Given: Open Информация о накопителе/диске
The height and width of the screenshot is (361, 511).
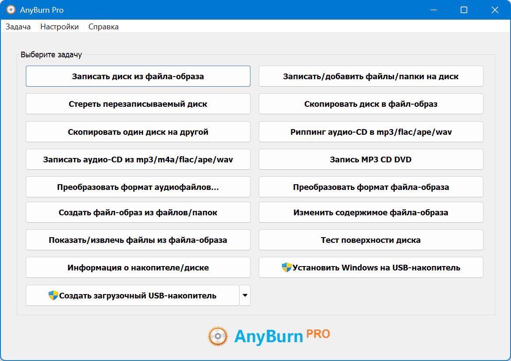Looking at the screenshot, I should click(138, 267).
